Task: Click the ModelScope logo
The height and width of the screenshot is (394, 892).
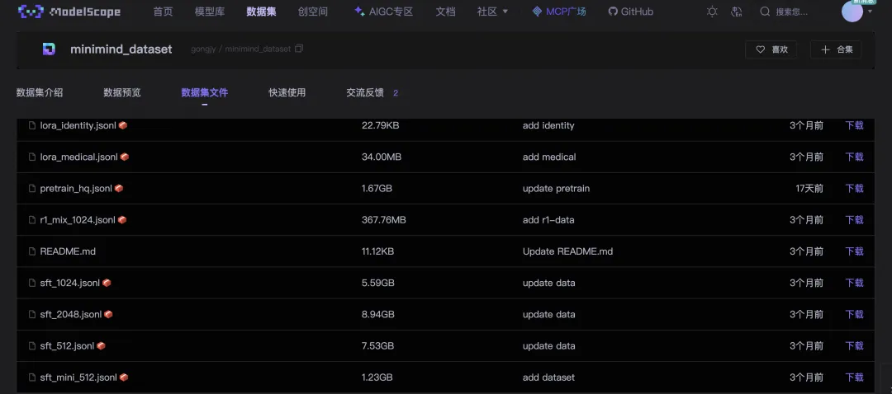Action: coord(69,12)
